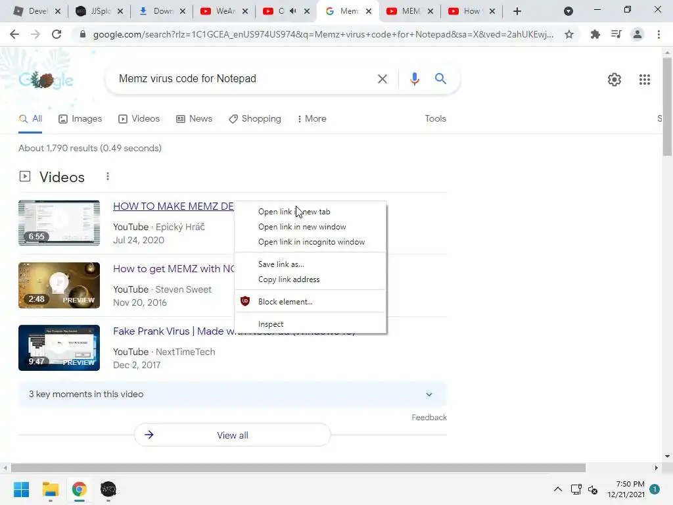
Task: Select the All results tab
Action: [30, 118]
